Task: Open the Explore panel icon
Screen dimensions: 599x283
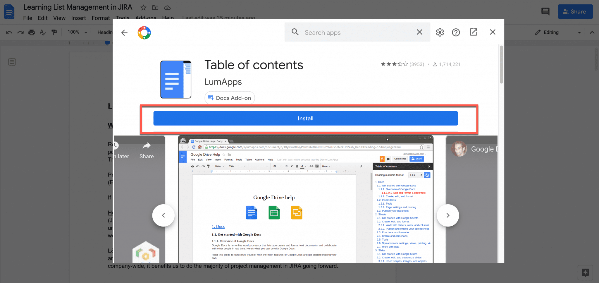Action: [586, 272]
